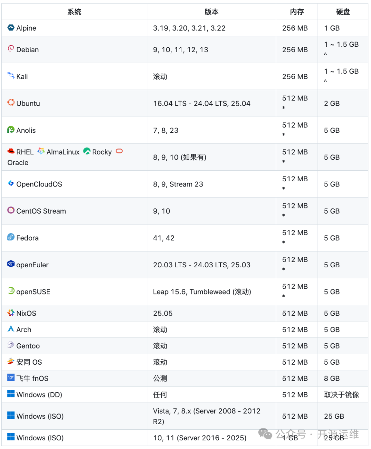Click the openEuler row label
Image resolution: width=371 pixels, height=449 pixels.
pyautogui.click(x=33, y=265)
